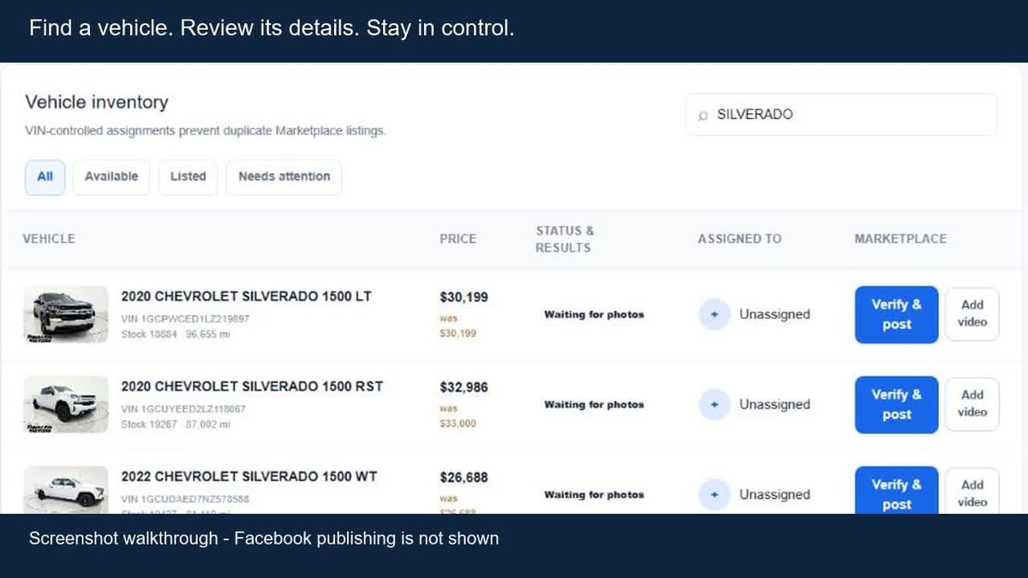
Task: Click the VEHICLE column header
Action: coord(49,239)
